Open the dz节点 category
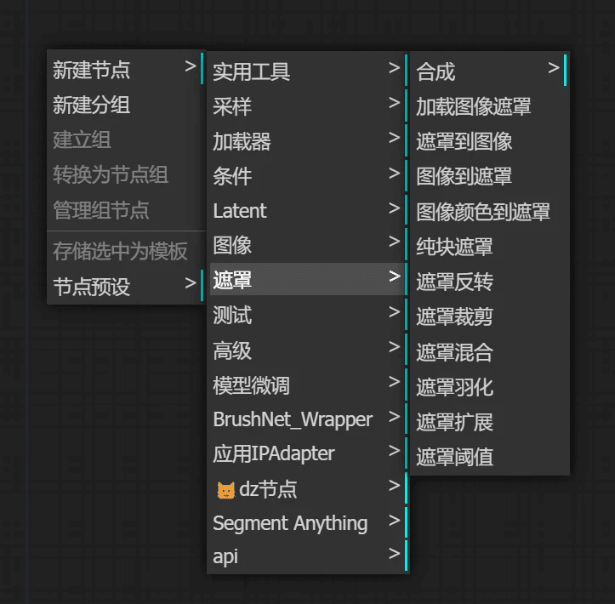Image resolution: width=615 pixels, height=604 pixels. click(x=308, y=488)
